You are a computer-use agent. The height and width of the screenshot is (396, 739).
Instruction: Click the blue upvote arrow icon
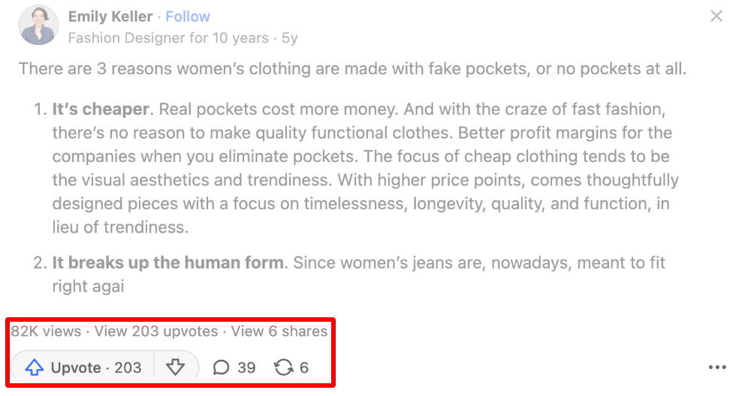point(35,367)
